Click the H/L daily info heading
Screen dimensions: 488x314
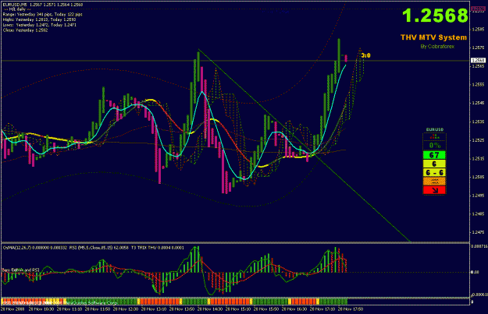[x=17, y=9]
